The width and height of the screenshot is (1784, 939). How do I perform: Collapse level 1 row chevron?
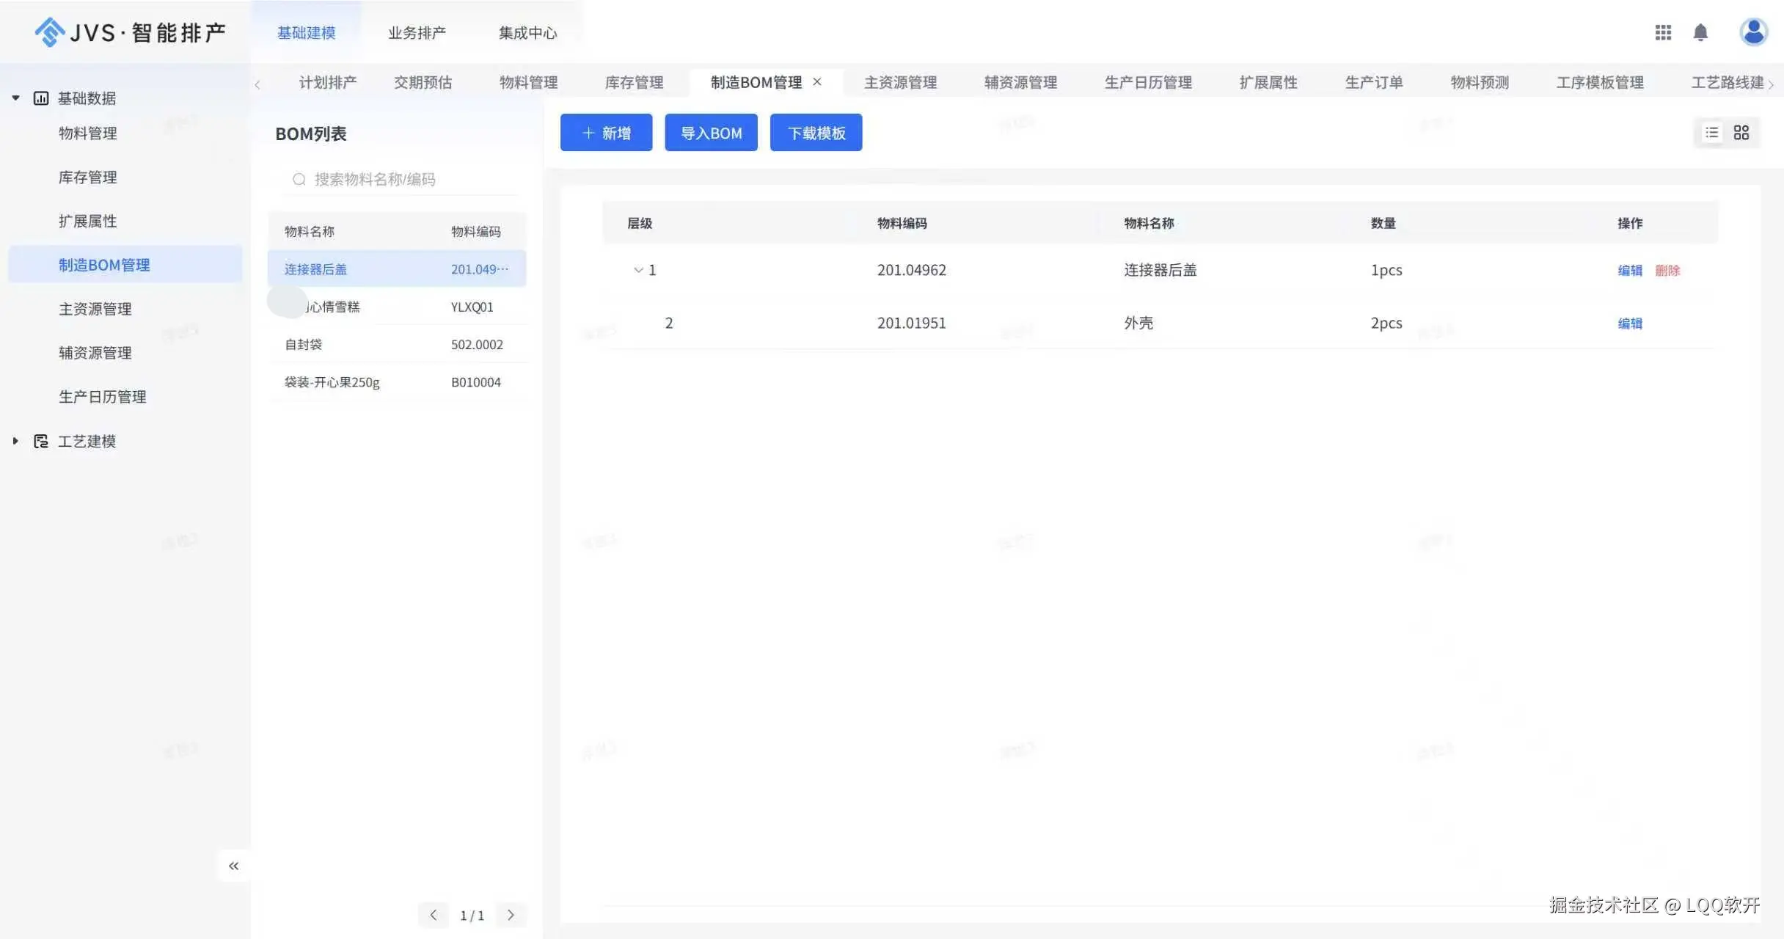point(638,270)
